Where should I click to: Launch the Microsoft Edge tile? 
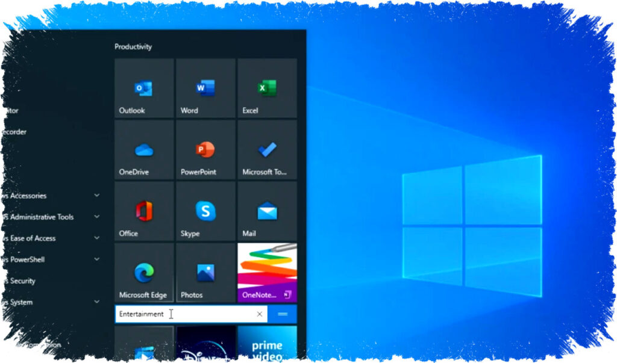pyautogui.click(x=144, y=272)
